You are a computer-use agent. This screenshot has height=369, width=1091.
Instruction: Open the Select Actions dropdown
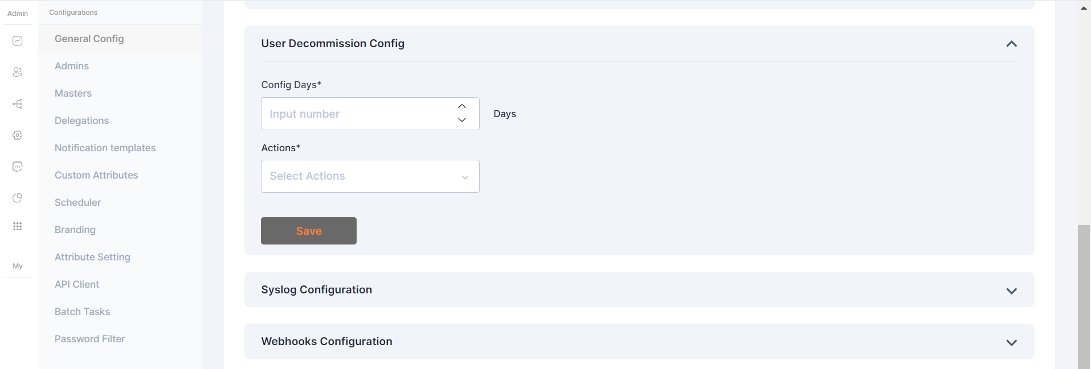370,176
